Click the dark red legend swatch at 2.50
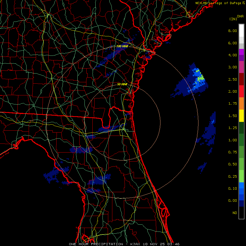This screenshot has width=246, height=246. click(241, 79)
